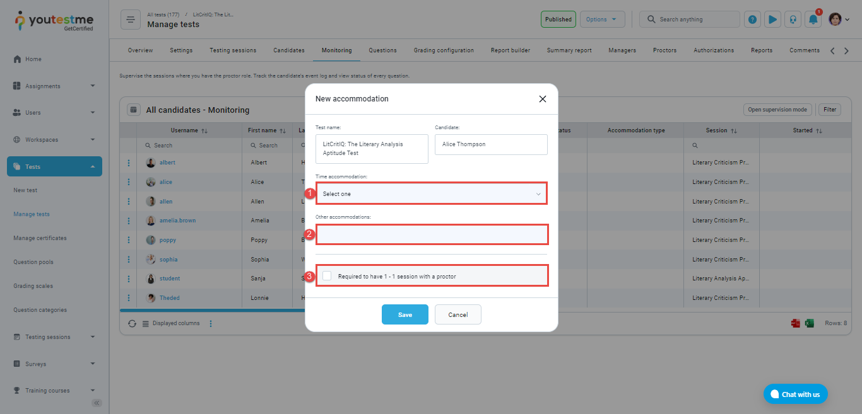This screenshot has width=862, height=414.
Task: Click the play video tutorial icon
Action: coord(772,20)
